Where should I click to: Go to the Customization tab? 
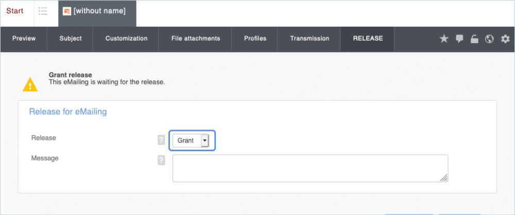[126, 39]
